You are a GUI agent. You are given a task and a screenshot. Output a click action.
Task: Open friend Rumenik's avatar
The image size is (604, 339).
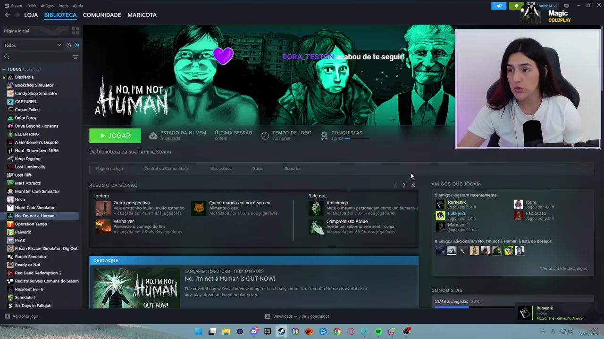[440, 204]
